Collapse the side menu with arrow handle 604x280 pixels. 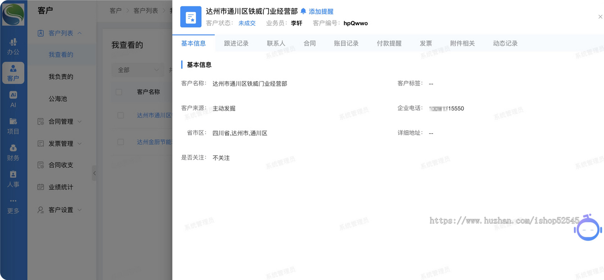click(x=94, y=173)
